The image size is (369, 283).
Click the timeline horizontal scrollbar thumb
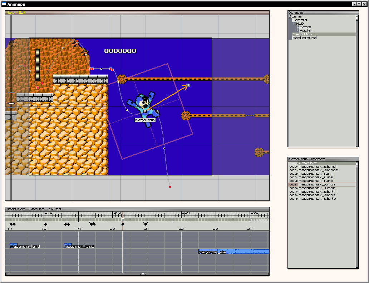(x=143, y=274)
